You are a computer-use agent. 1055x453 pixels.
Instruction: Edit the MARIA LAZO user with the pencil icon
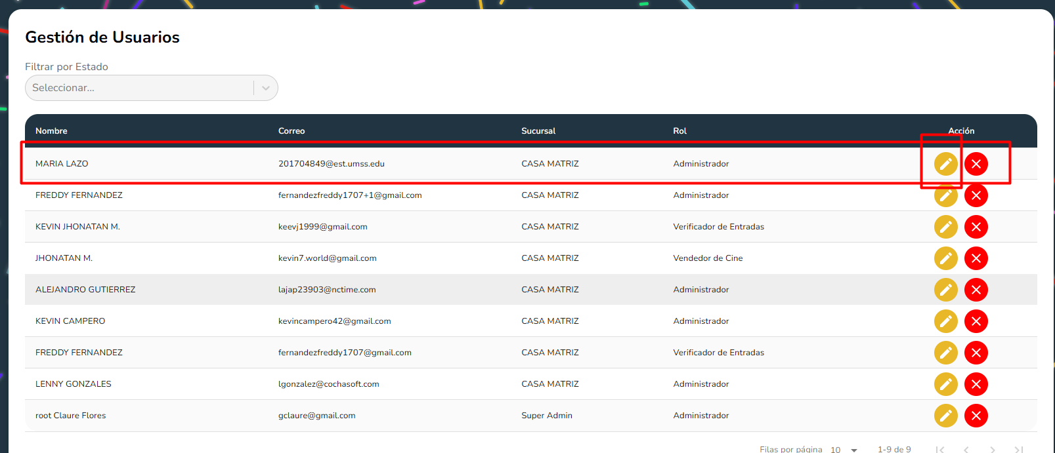945,164
